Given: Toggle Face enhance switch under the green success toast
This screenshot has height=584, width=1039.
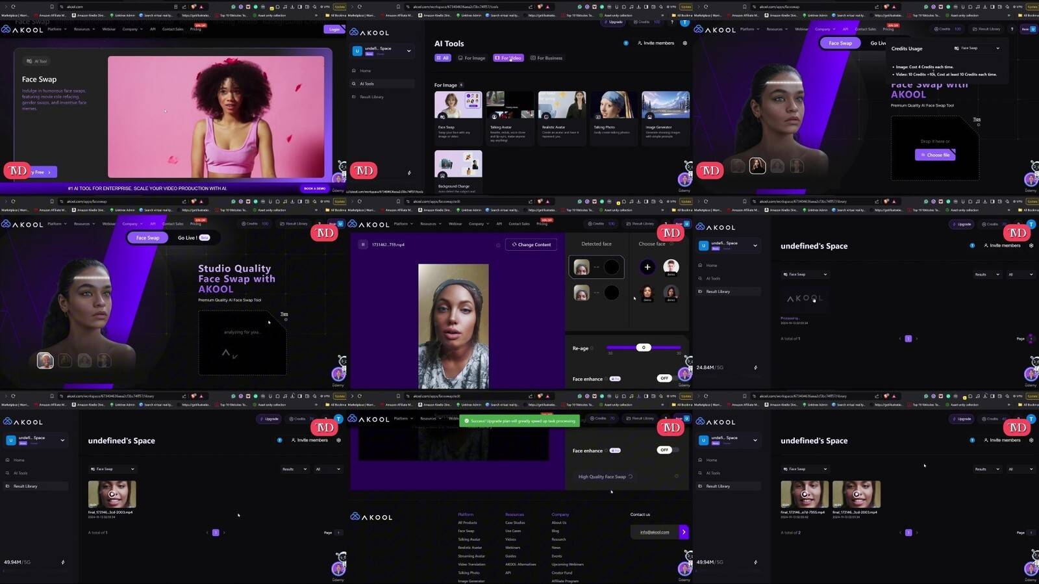Looking at the screenshot, I should [668, 450].
